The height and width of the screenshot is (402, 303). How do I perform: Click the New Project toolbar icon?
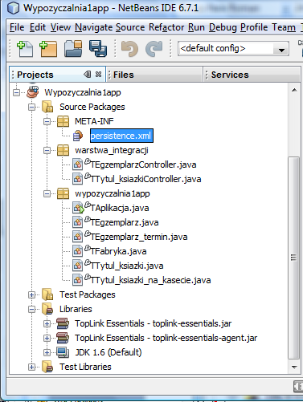[48, 48]
